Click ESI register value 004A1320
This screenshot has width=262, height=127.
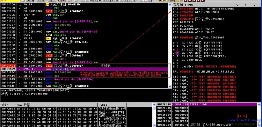pyautogui.click(x=186, y=29)
